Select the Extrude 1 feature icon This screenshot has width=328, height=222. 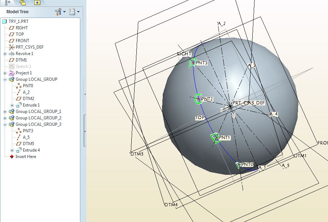click(19, 105)
